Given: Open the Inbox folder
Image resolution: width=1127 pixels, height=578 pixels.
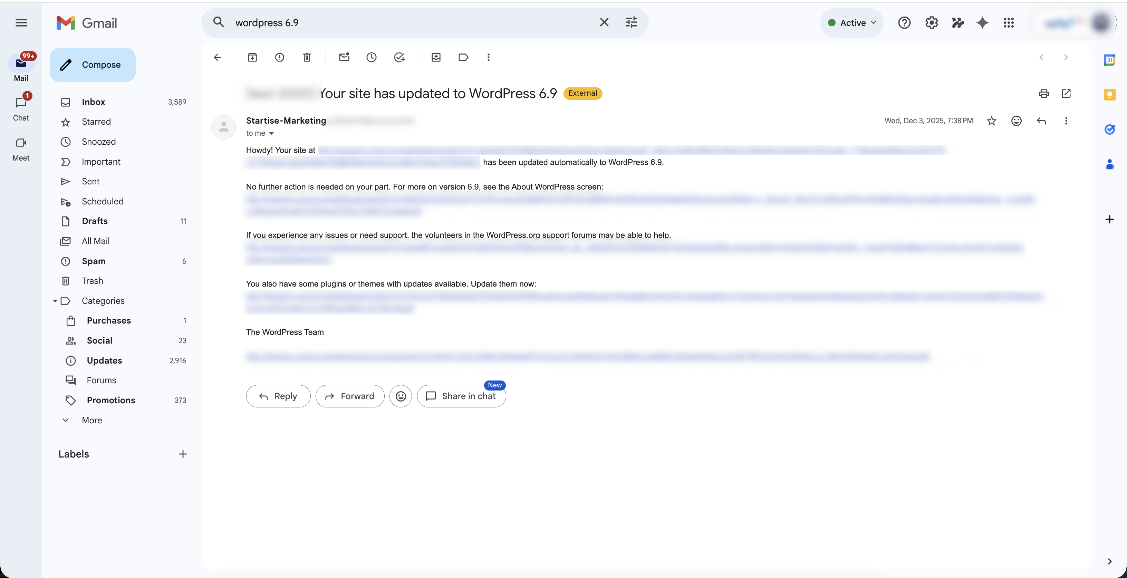Looking at the screenshot, I should click(122, 102).
